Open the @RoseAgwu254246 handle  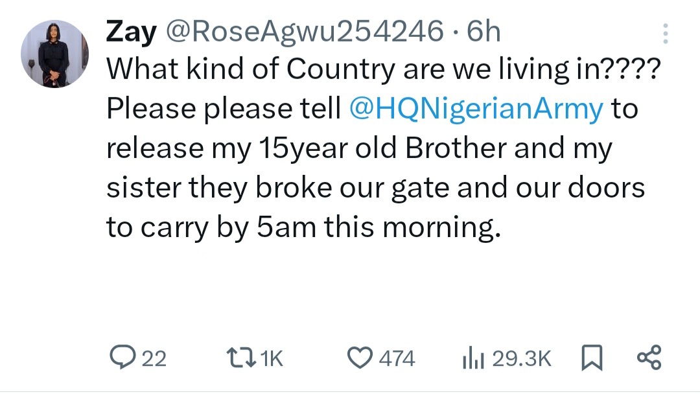(x=305, y=32)
